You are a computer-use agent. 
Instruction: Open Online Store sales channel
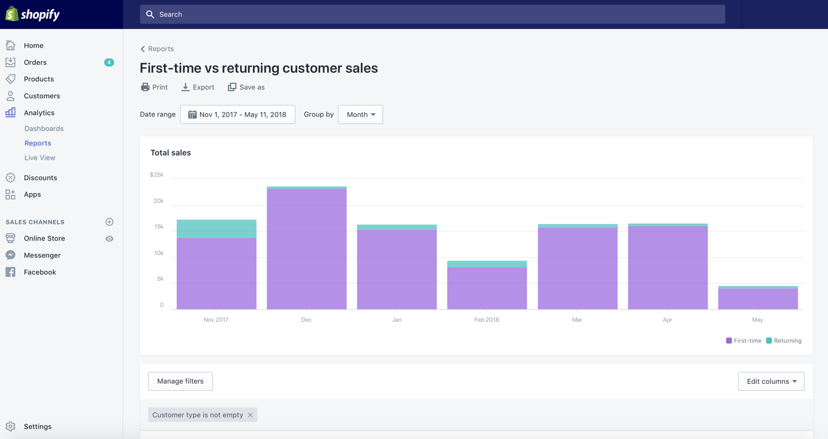coord(44,238)
